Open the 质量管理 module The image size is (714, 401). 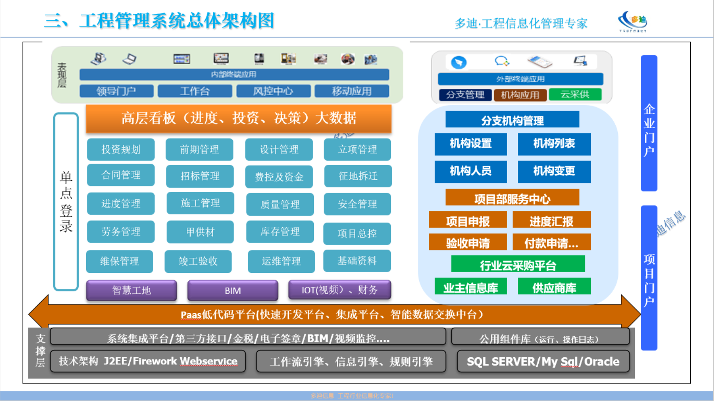pyautogui.click(x=280, y=205)
